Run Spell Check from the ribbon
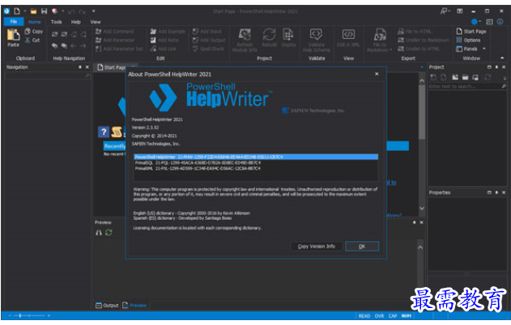511x325 pixels. tap(208, 49)
